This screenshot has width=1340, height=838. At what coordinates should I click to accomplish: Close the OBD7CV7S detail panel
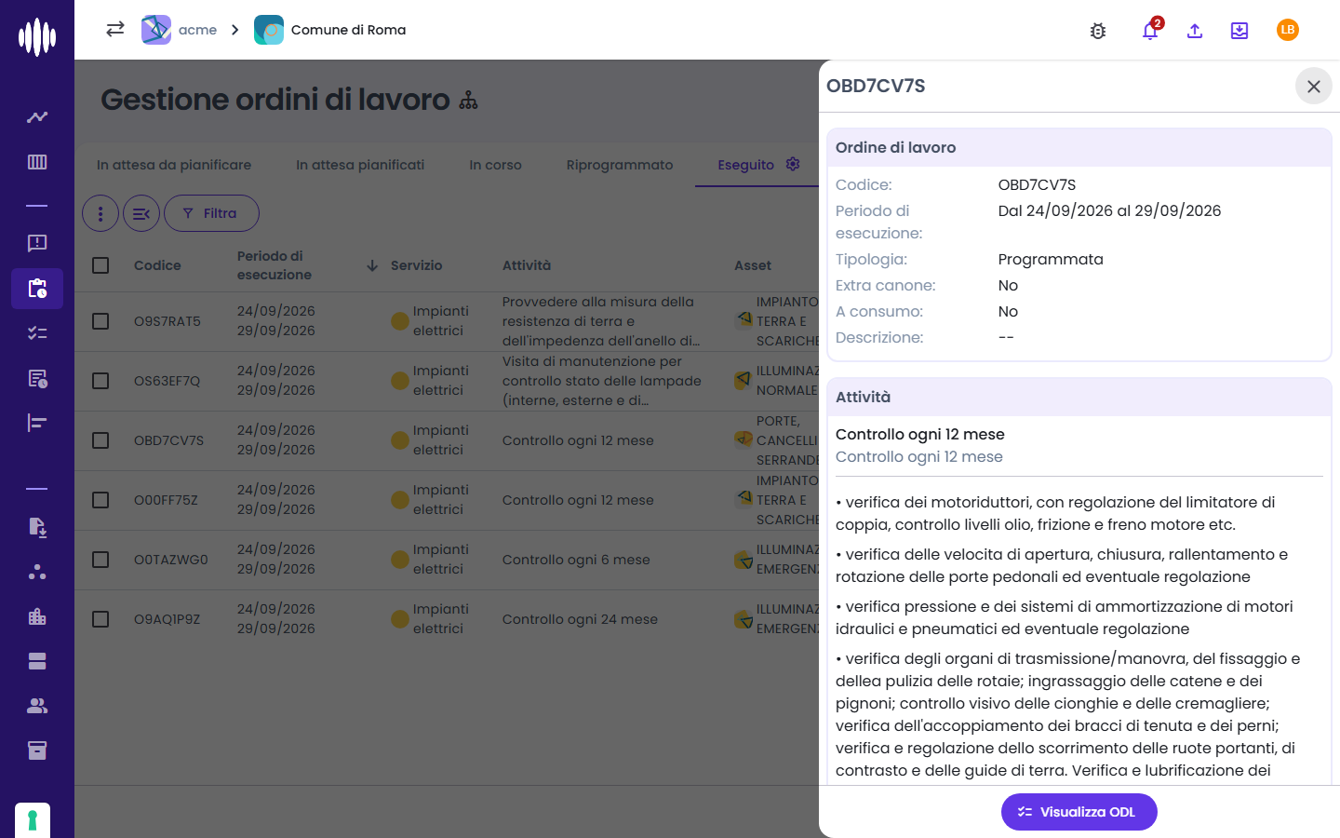coord(1314,87)
